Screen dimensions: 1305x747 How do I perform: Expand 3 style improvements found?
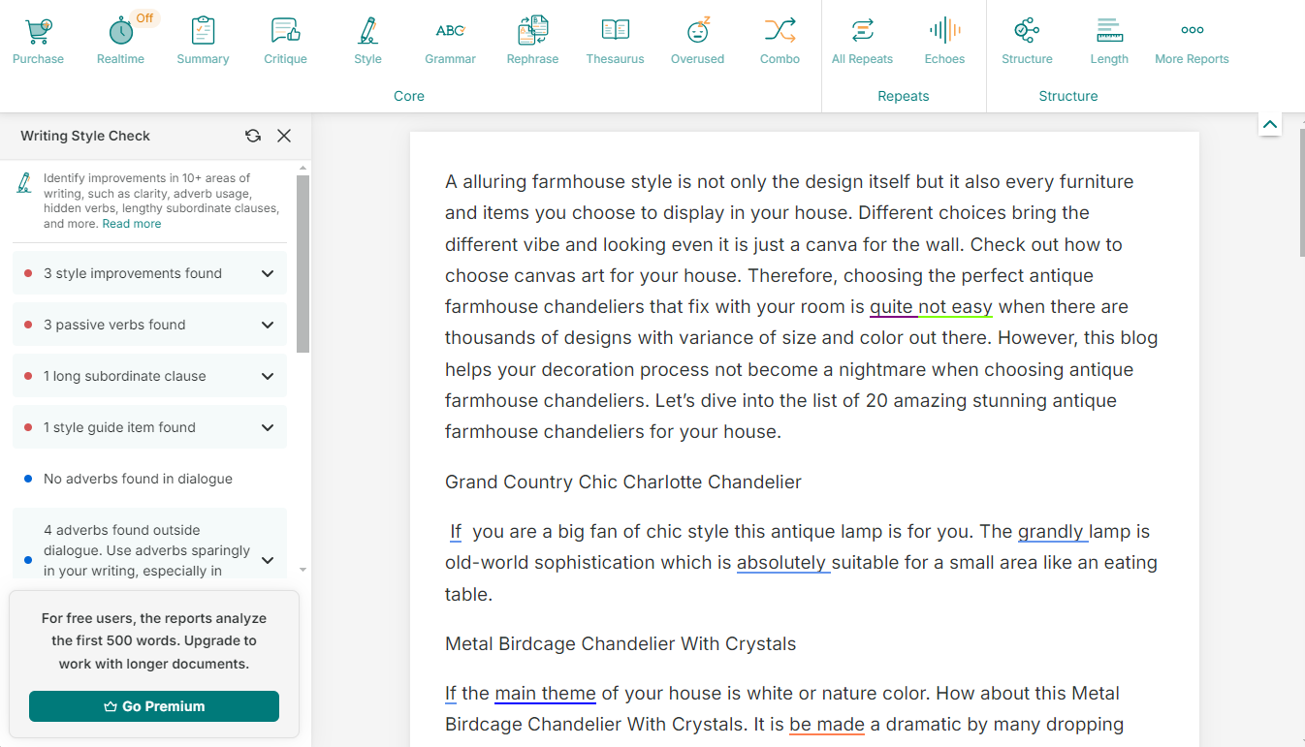click(x=268, y=273)
